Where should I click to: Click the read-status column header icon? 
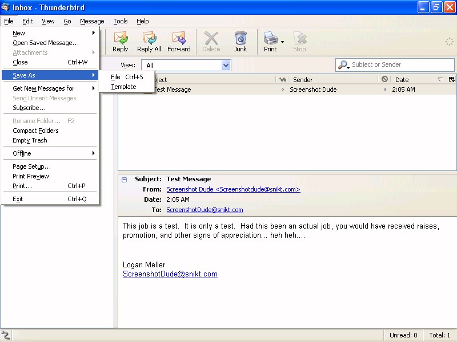282,79
